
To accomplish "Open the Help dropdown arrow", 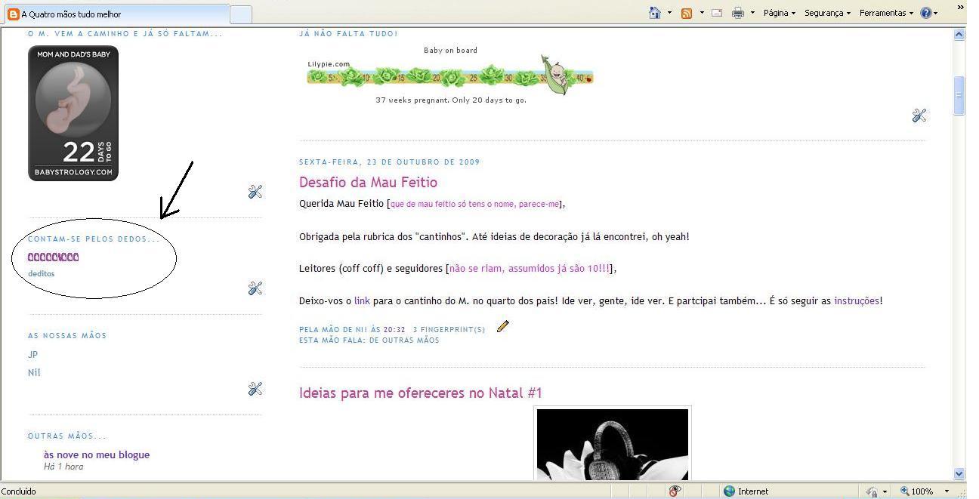I will click(x=936, y=13).
